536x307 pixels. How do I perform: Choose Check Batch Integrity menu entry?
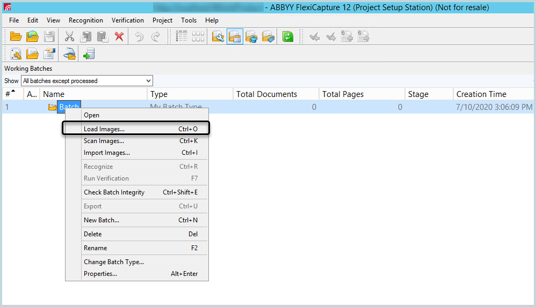137,192
